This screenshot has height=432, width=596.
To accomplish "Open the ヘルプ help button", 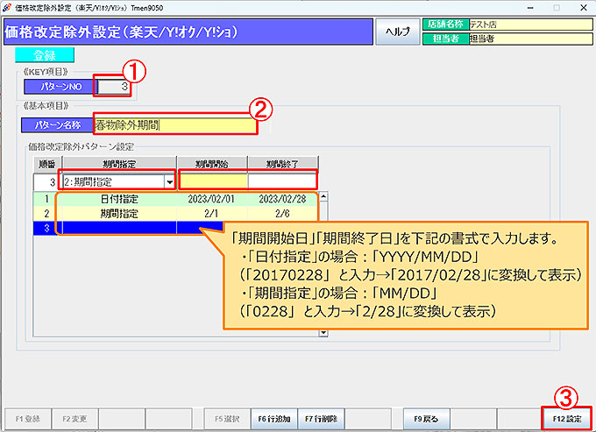I will click(x=398, y=32).
